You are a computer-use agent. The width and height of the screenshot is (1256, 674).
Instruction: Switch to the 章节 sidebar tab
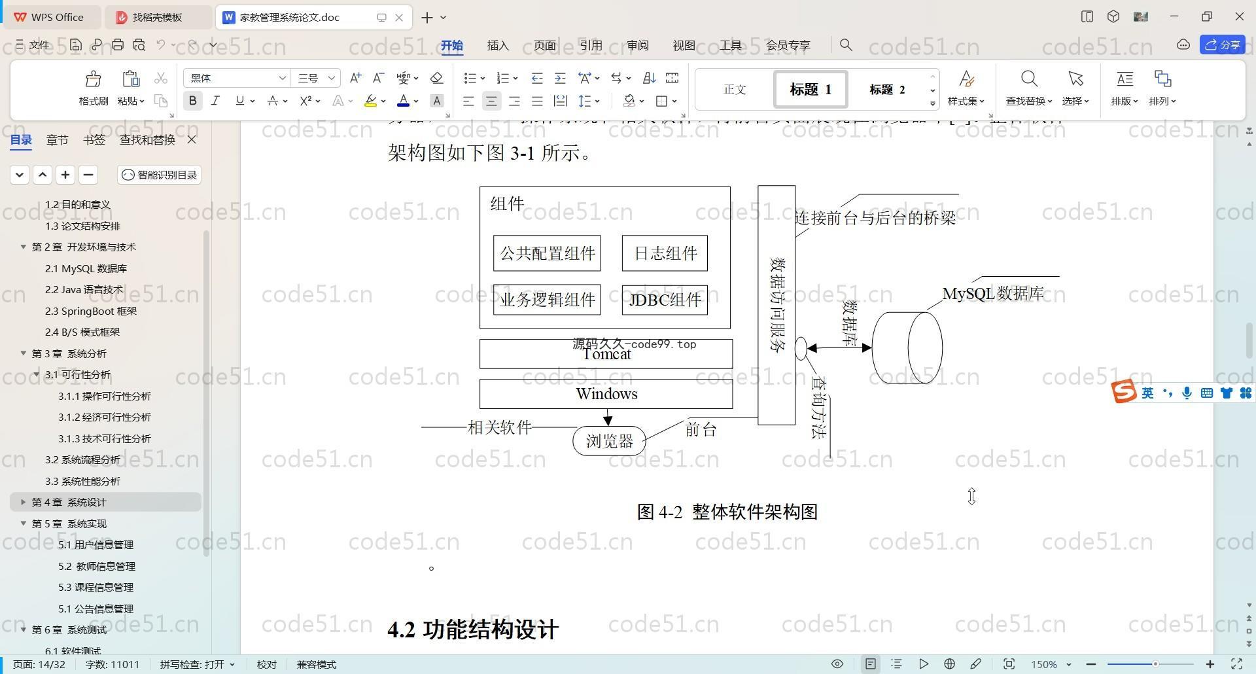tap(57, 139)
